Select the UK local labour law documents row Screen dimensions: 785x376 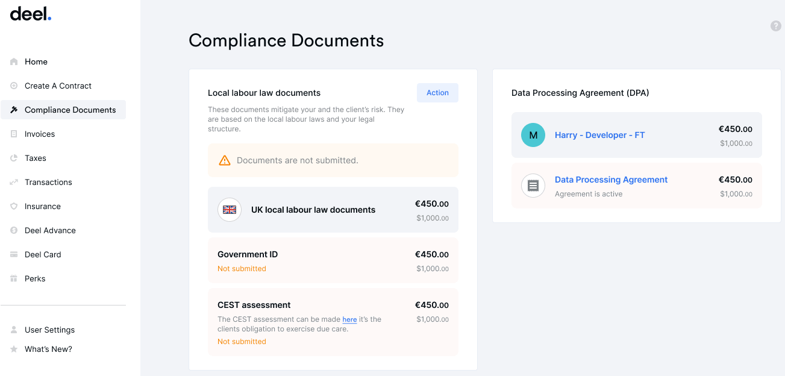click(x=333, y=210)
